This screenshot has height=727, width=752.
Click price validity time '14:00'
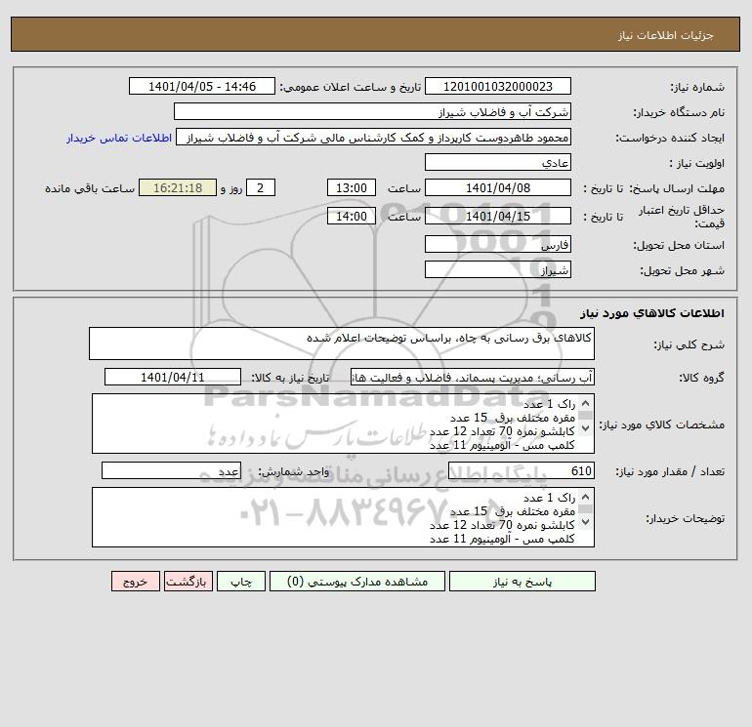pos(351,216)
